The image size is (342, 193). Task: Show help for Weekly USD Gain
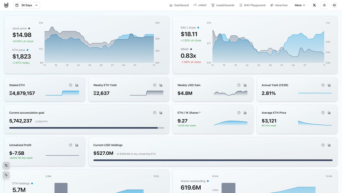239,85
